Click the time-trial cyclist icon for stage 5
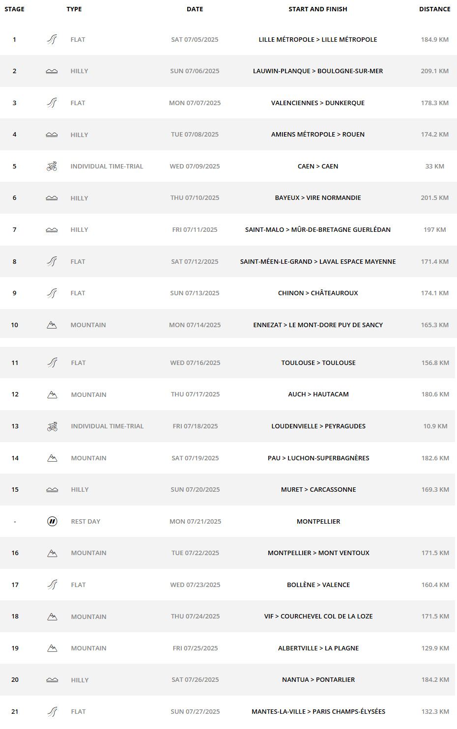 tap(52, 166)
